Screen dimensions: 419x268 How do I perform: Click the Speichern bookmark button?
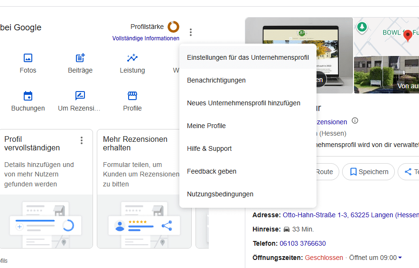coord(368,172)
